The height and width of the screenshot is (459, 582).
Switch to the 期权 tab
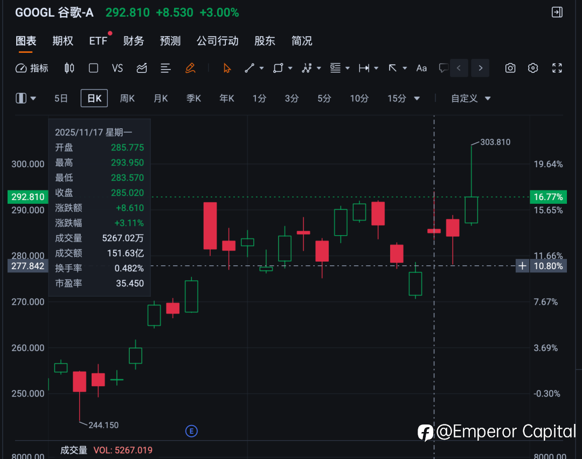pyautogui.click(x=63, y=41)
